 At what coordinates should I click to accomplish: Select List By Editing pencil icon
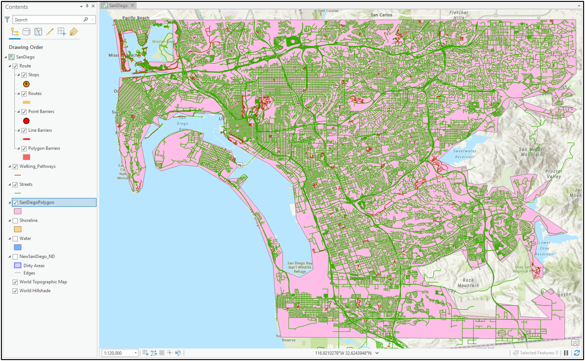(x=50, y=32)
